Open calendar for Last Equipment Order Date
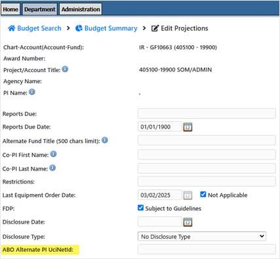The width and height of the screenshot is (280, 259). point(188,195)
